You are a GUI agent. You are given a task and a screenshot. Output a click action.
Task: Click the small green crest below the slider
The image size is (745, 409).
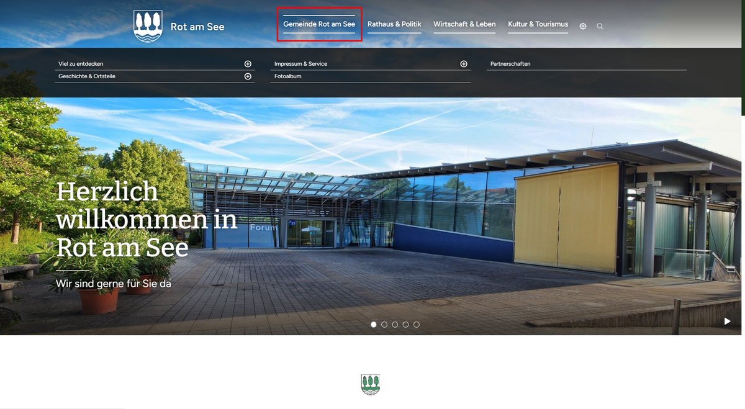[371, 385]
